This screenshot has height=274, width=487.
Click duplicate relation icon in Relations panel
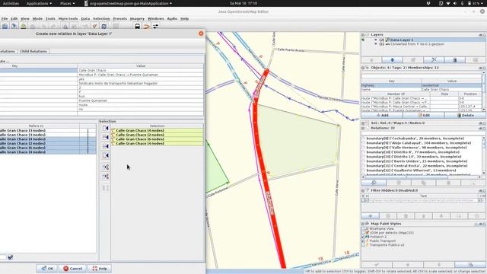coord(424,183)
